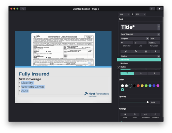Viewport: 172px width, 133px height.
Task: Select the Fully Insured title text
Action: click(34, 74)
